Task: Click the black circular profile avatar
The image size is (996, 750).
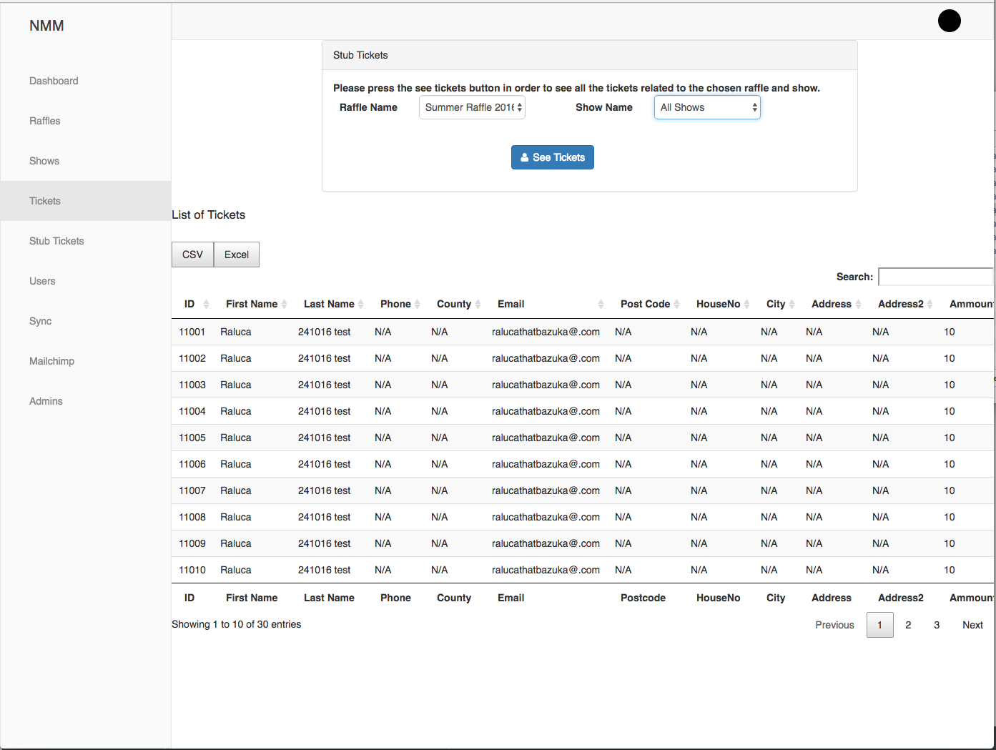Action: (949, 21)
